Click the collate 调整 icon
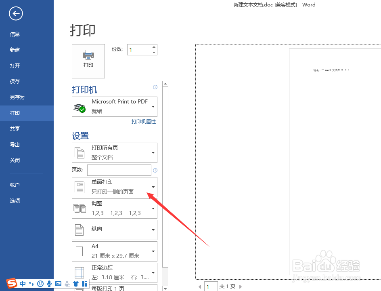The height and width of the screenshot is (291, 381). [80, 209]
